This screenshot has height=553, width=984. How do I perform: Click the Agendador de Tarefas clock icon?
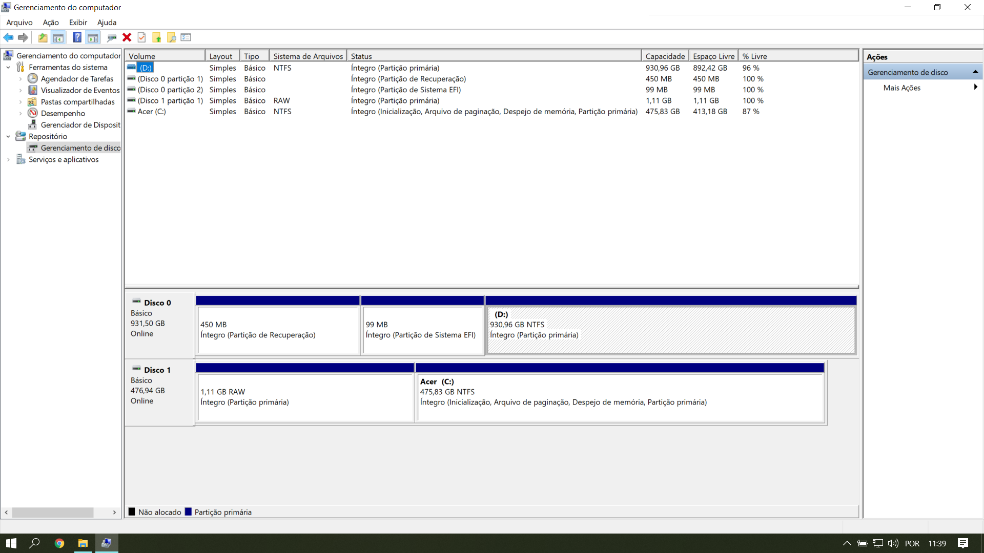tap(33, 78)
